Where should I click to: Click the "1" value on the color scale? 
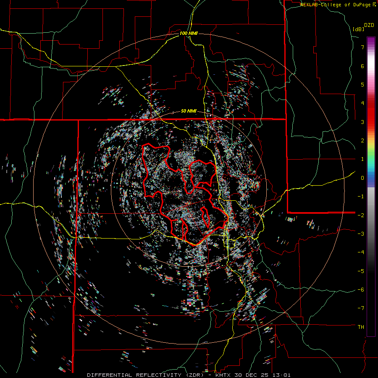click(x=362, y=159)
